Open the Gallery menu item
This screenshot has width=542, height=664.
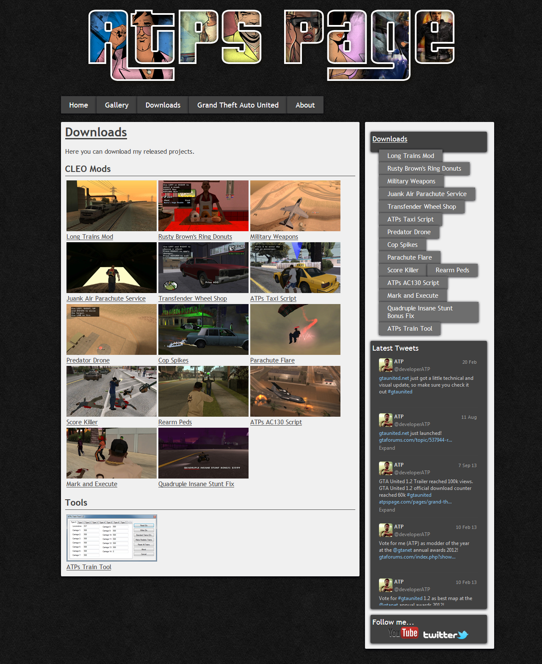117,105
